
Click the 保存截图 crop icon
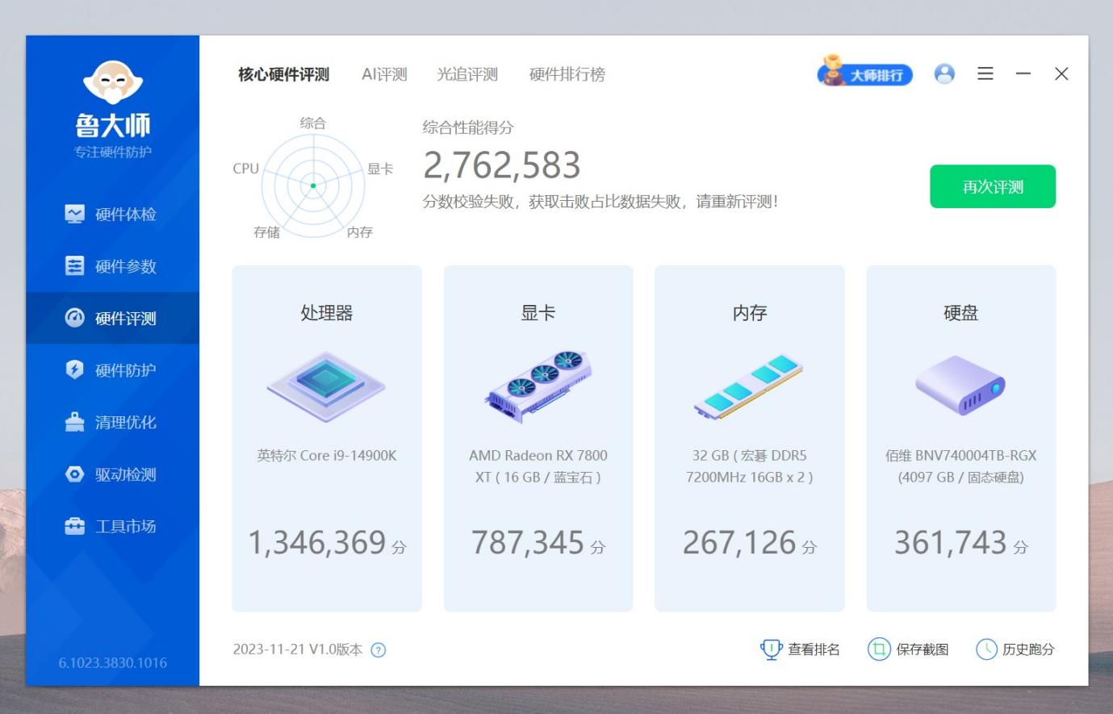click(x=878, y=649)
